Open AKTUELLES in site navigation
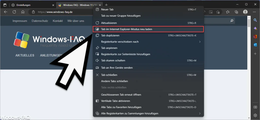The image size is (260, 120). click(x=25, y=55)
